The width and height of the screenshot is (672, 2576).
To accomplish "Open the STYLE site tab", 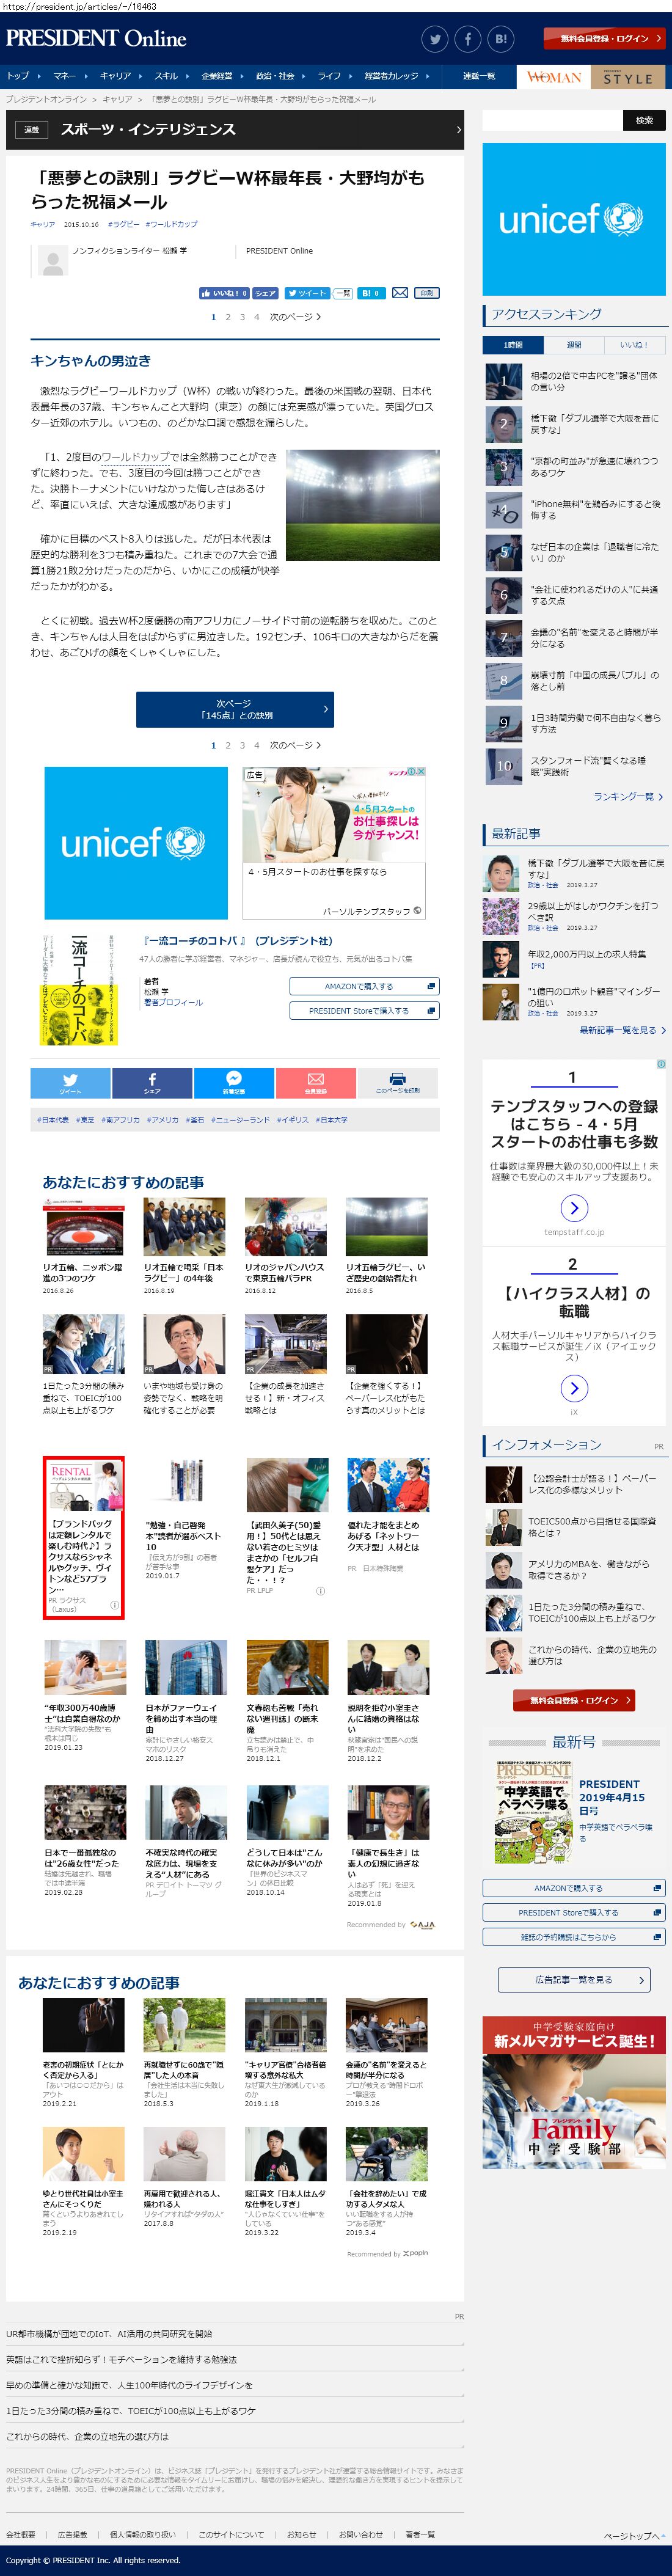I will click(628, 77).
